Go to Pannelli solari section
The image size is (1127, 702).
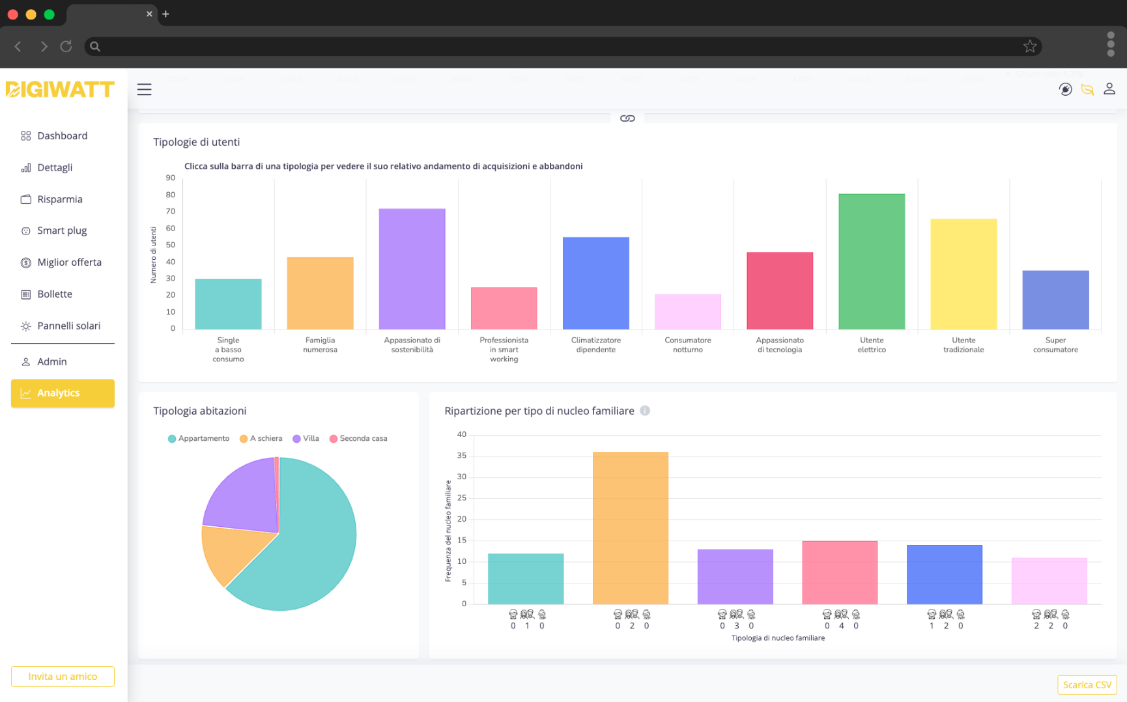(68, 326)
